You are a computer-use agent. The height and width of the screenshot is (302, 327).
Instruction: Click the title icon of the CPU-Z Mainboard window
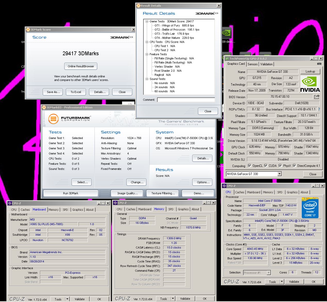tap(10, 203)
